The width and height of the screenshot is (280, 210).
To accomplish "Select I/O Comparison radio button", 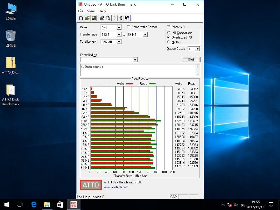I will tap(168, 33).
